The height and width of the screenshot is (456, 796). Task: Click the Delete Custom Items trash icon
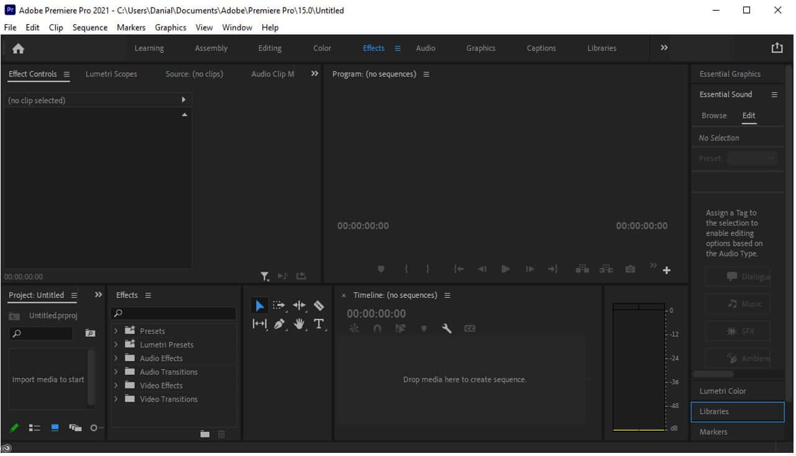pyautogui.click(x=221, y=434)
